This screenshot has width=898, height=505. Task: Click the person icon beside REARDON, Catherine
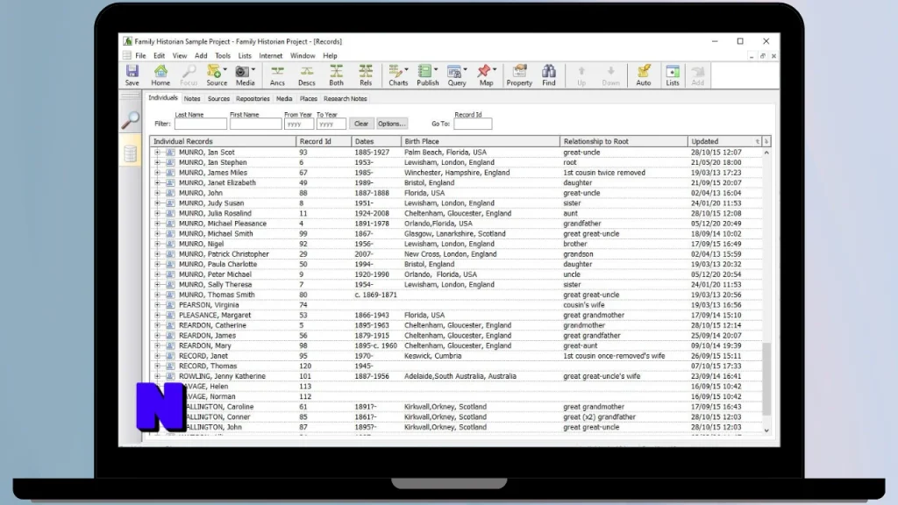click(x=170, y=325)
